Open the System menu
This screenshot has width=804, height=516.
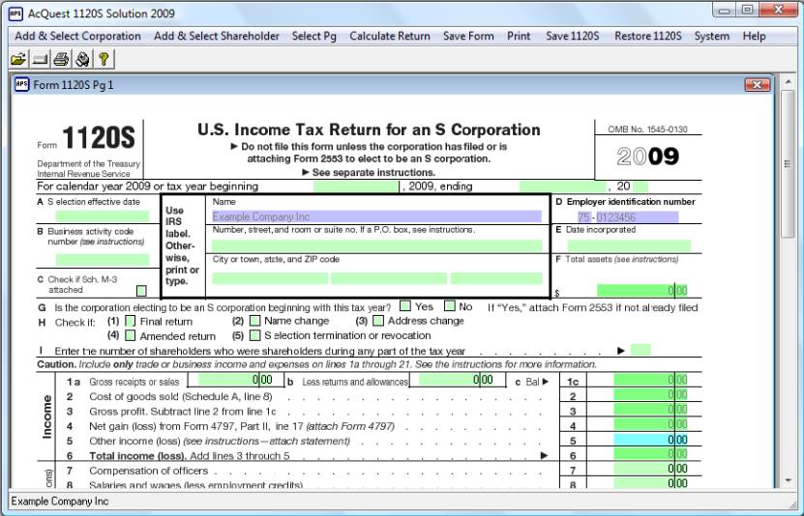coord(712,36)
